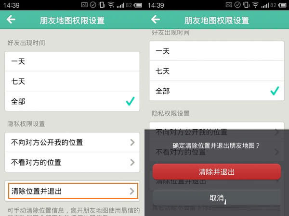Select 一天 option in the right panel
Image resolution: width=289 pixels, height=216 pixels.
pyautogui.click(x=217, y=51)
